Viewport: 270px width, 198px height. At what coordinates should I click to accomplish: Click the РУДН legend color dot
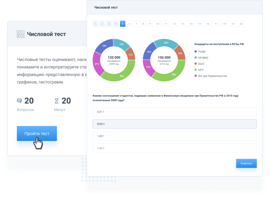pyautogui.click(x=195, y=51)
